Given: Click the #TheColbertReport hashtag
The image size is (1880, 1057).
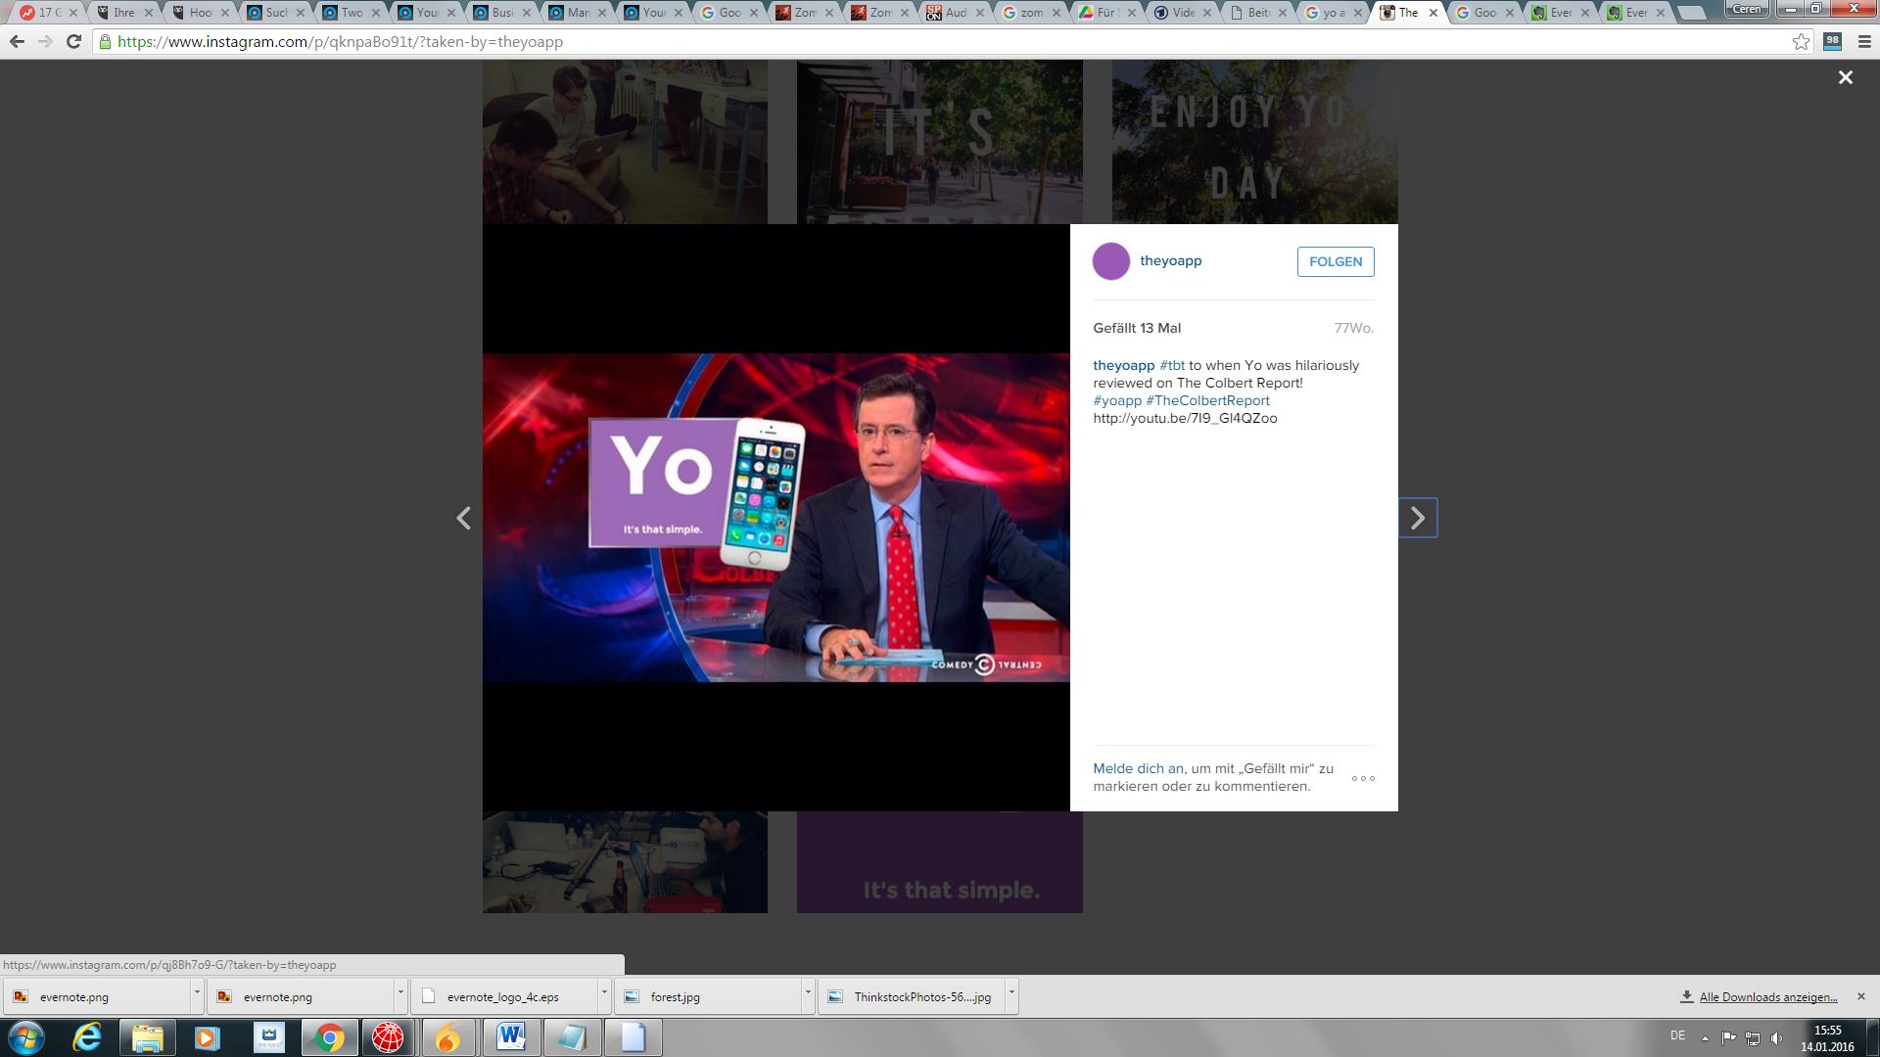Looking at the screenshot, I should tap(1207, 400).
